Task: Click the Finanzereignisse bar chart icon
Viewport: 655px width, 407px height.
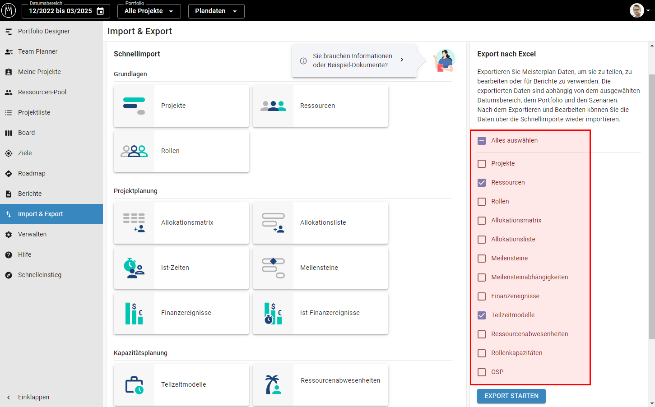Action: click(x=134, y=313)
